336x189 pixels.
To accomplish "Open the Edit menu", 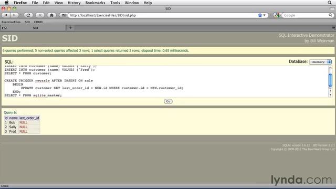I will (x=46, y=3).
